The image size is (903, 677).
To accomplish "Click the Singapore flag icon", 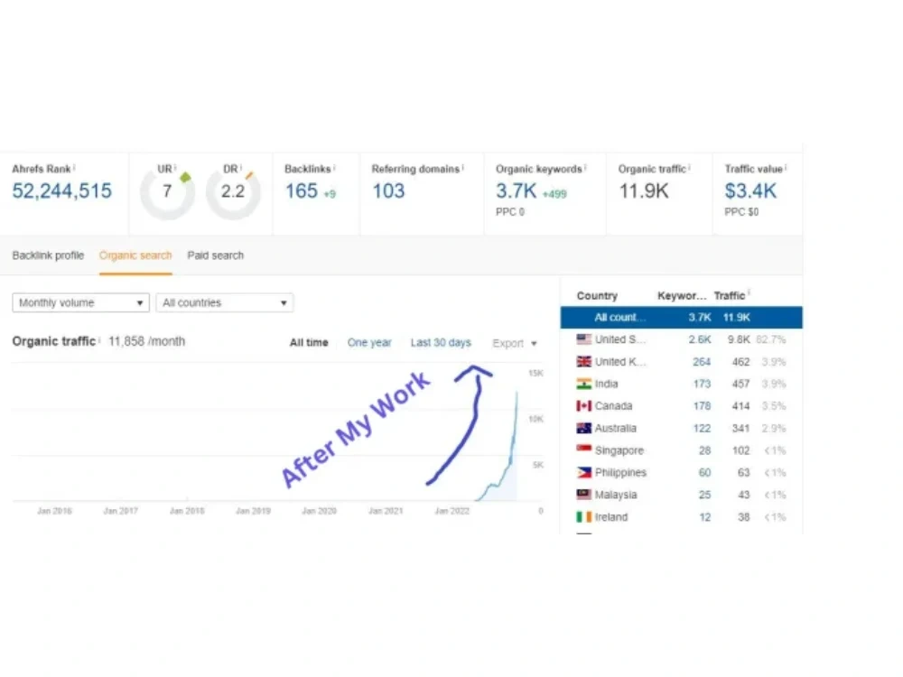I will tap(584, 449).
